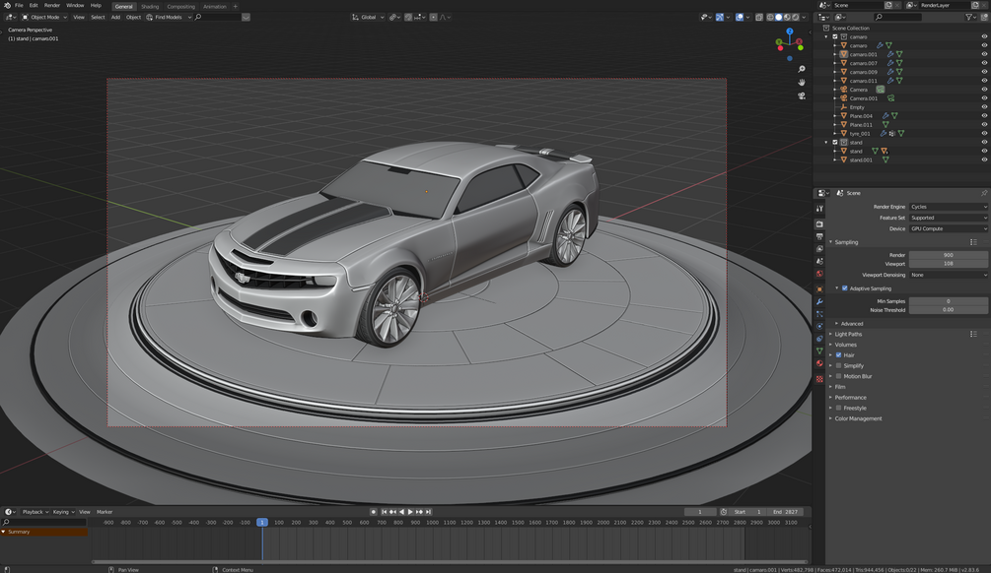Enable the Motion Blur checkbox
Screen dimensions: 991x573
(839, 376)
